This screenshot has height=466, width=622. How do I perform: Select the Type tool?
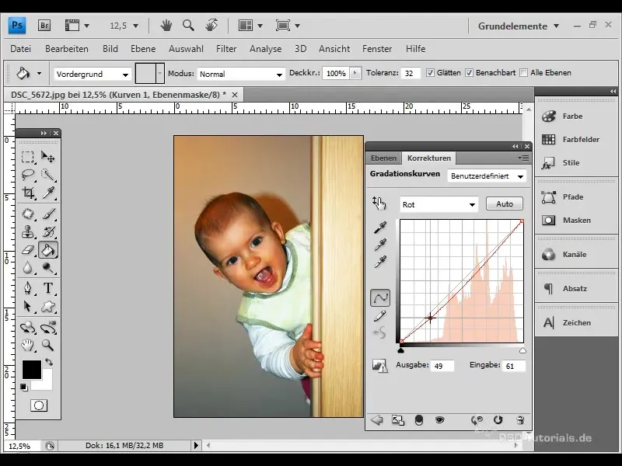[48, 287]
